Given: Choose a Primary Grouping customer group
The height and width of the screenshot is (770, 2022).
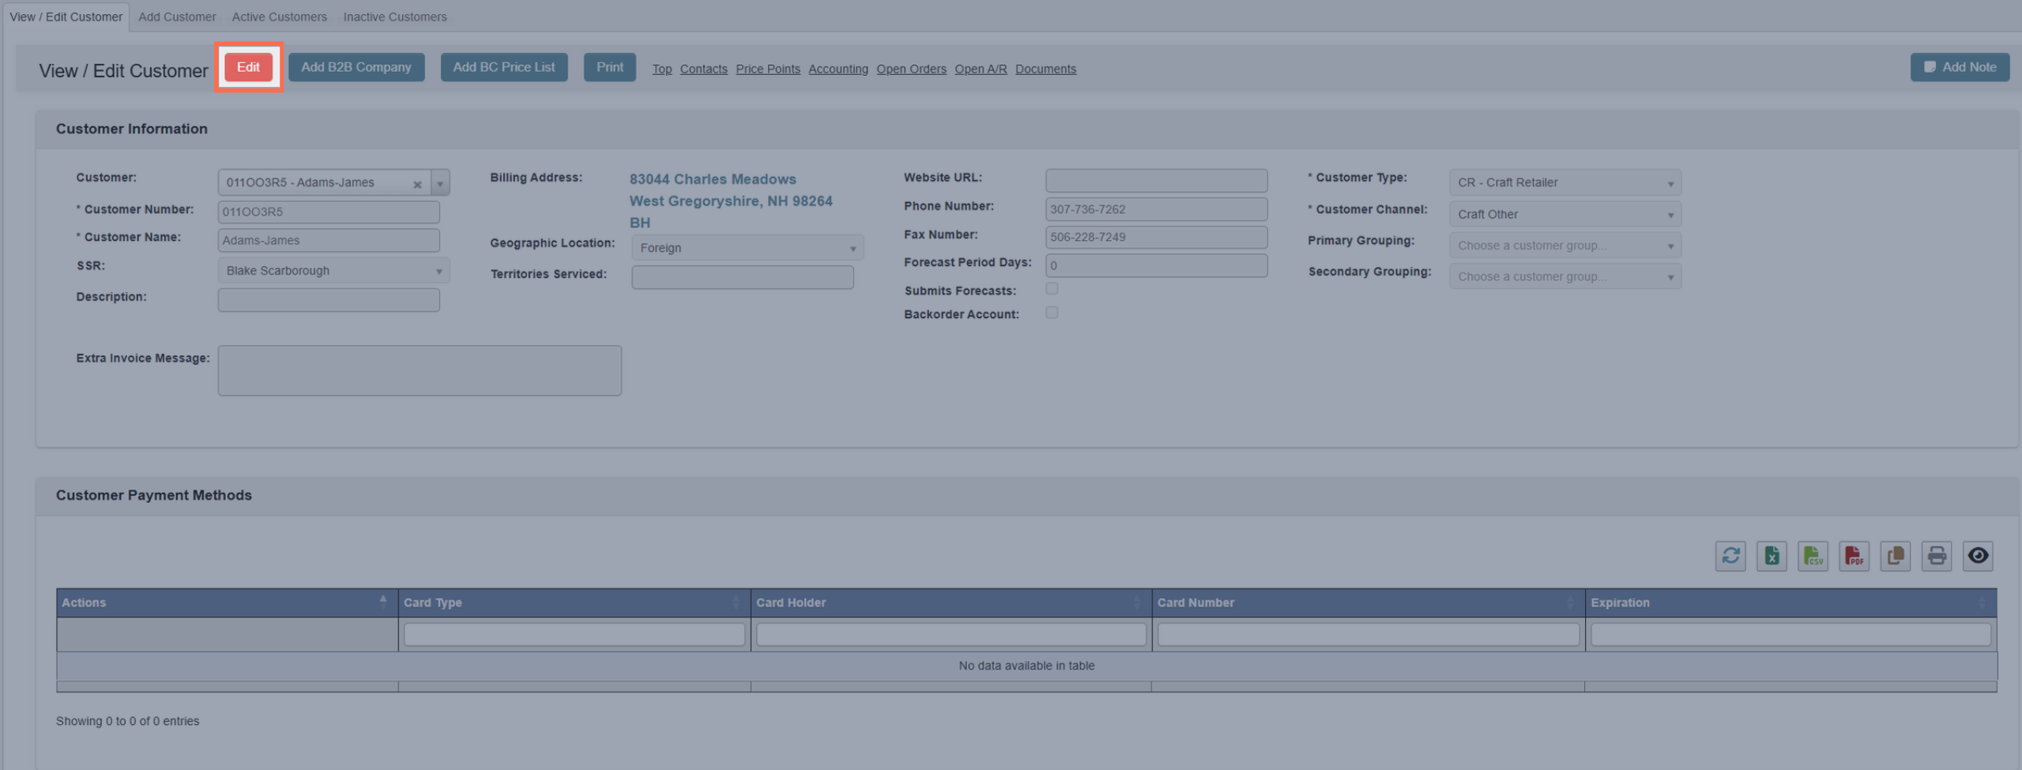Looking at the screenshot, I should pos(1565,245).
